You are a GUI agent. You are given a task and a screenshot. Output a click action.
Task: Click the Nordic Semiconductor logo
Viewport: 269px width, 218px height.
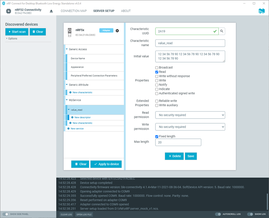261,11
